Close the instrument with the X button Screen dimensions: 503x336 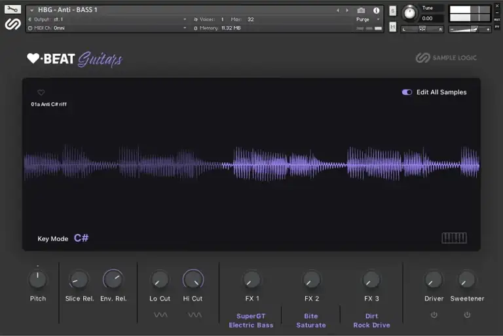pos(497,5)
